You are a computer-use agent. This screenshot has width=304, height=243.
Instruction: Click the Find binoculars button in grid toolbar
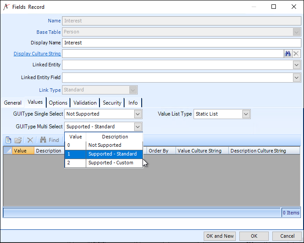(x=49, y=140)
